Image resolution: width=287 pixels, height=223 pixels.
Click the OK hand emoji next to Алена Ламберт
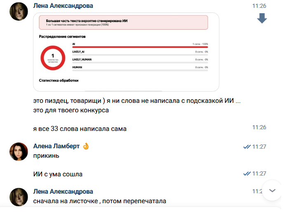click(86, 146)
